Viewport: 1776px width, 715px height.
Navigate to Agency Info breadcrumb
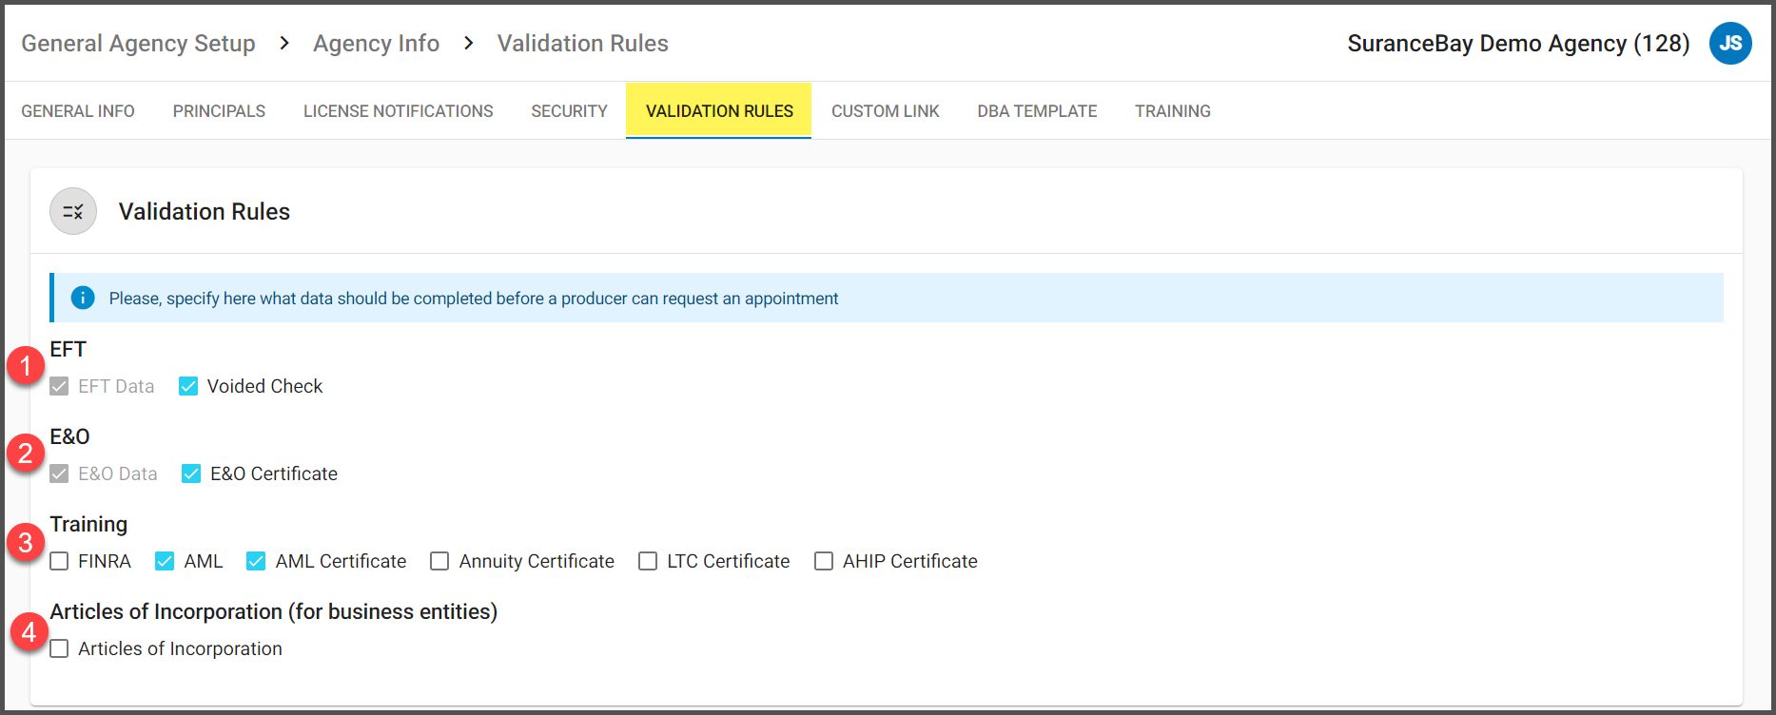376,43
